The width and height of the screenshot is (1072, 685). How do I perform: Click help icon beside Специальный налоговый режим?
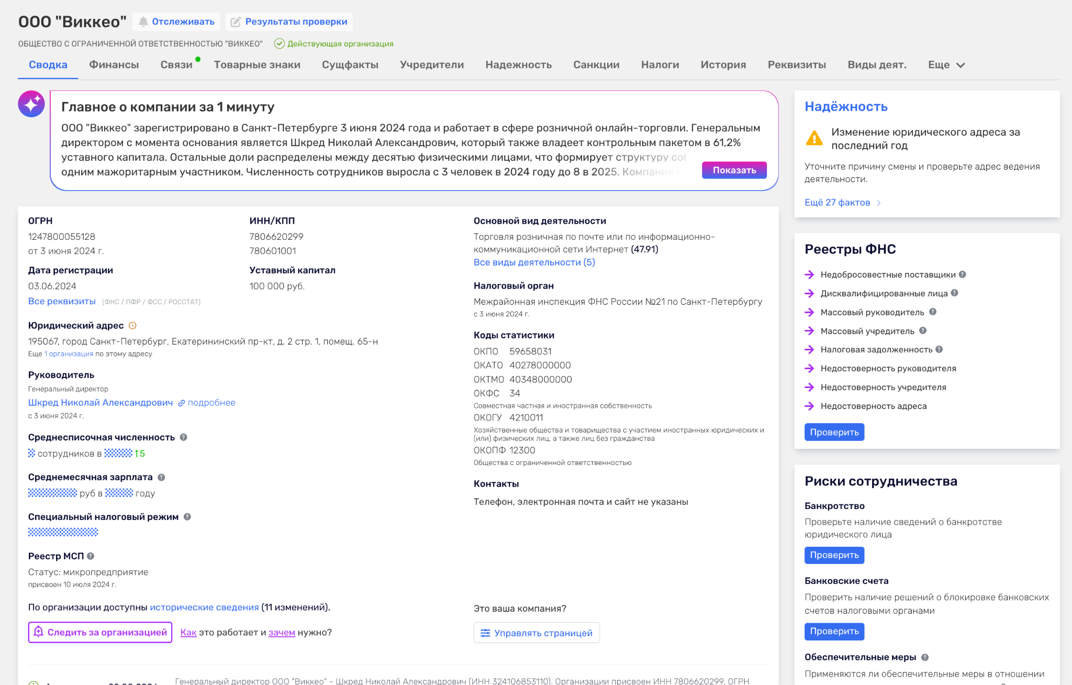[187, 517]
